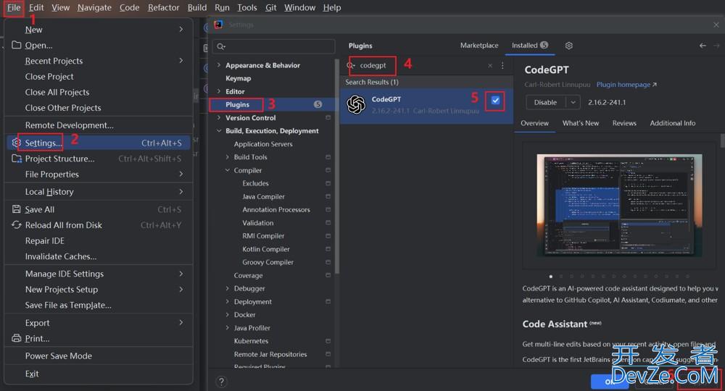Click the Save All disk icon
The image size is (725, 391).
pos(16,209)
